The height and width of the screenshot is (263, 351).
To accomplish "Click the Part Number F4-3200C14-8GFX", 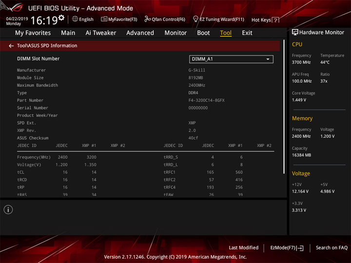I will [x=206, y=100].
